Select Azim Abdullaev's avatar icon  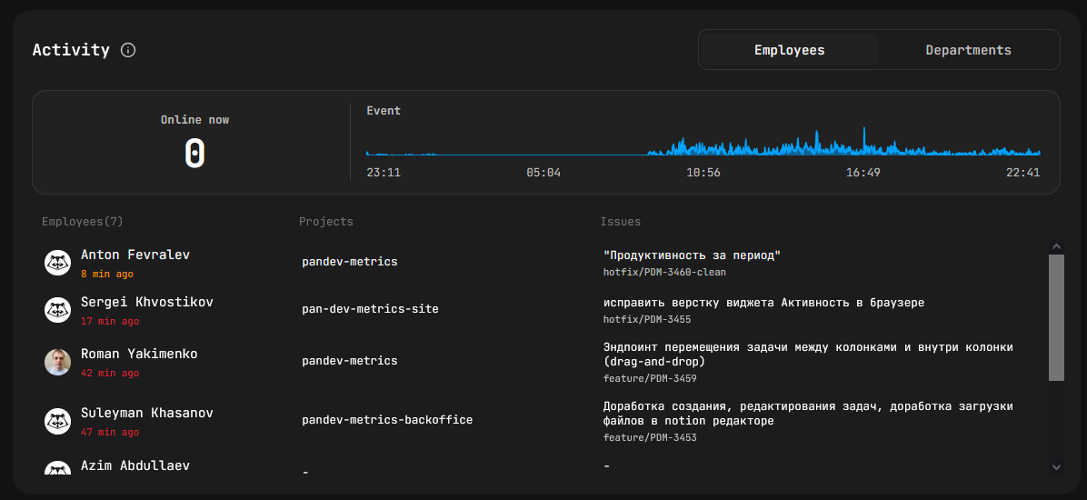click(58, 469)
